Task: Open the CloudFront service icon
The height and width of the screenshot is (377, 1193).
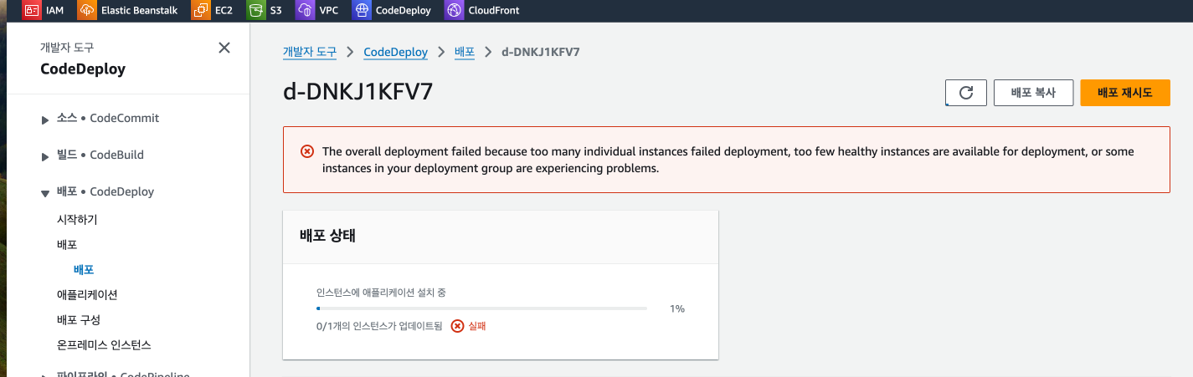Action: 454,11
